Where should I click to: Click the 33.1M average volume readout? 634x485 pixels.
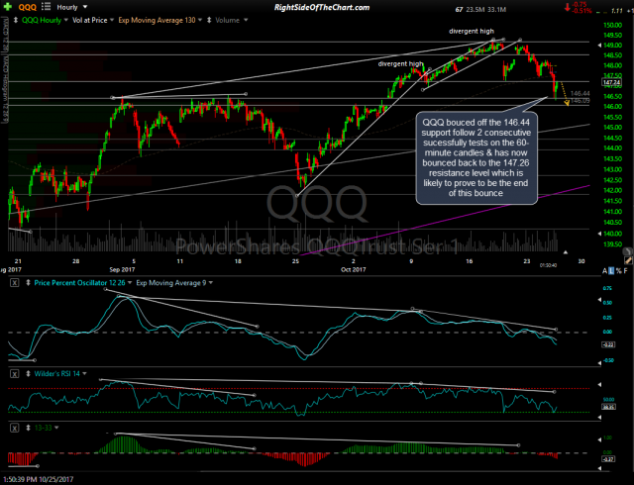497,10
